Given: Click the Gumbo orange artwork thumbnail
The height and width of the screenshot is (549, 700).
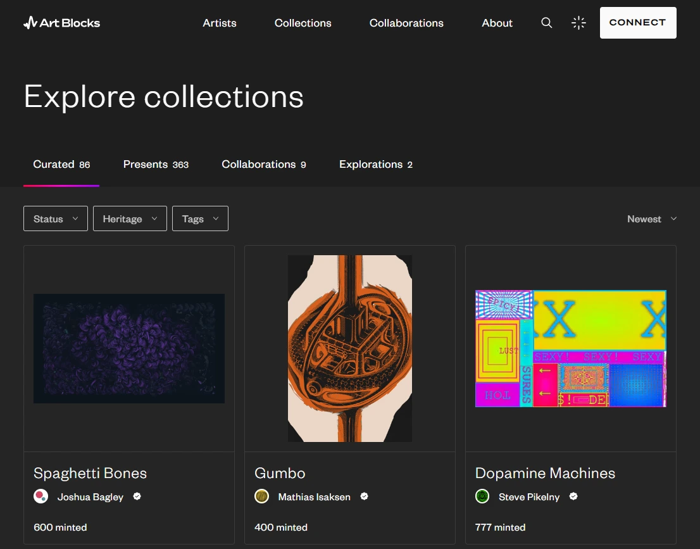Looking at the screenshot, I should coord(350,348).
